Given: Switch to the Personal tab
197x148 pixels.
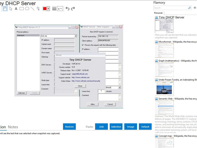Looking at the screenshot, I should tap(158, 13).
